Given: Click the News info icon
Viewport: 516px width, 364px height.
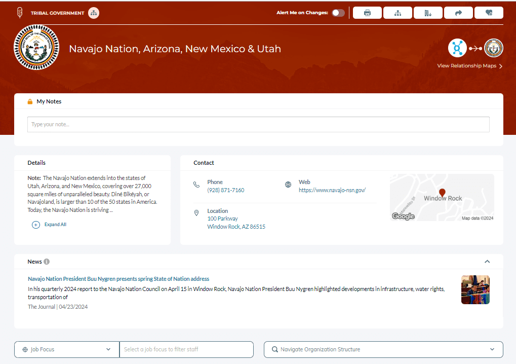Looking at the screenshot, I should tap(47, 262).
